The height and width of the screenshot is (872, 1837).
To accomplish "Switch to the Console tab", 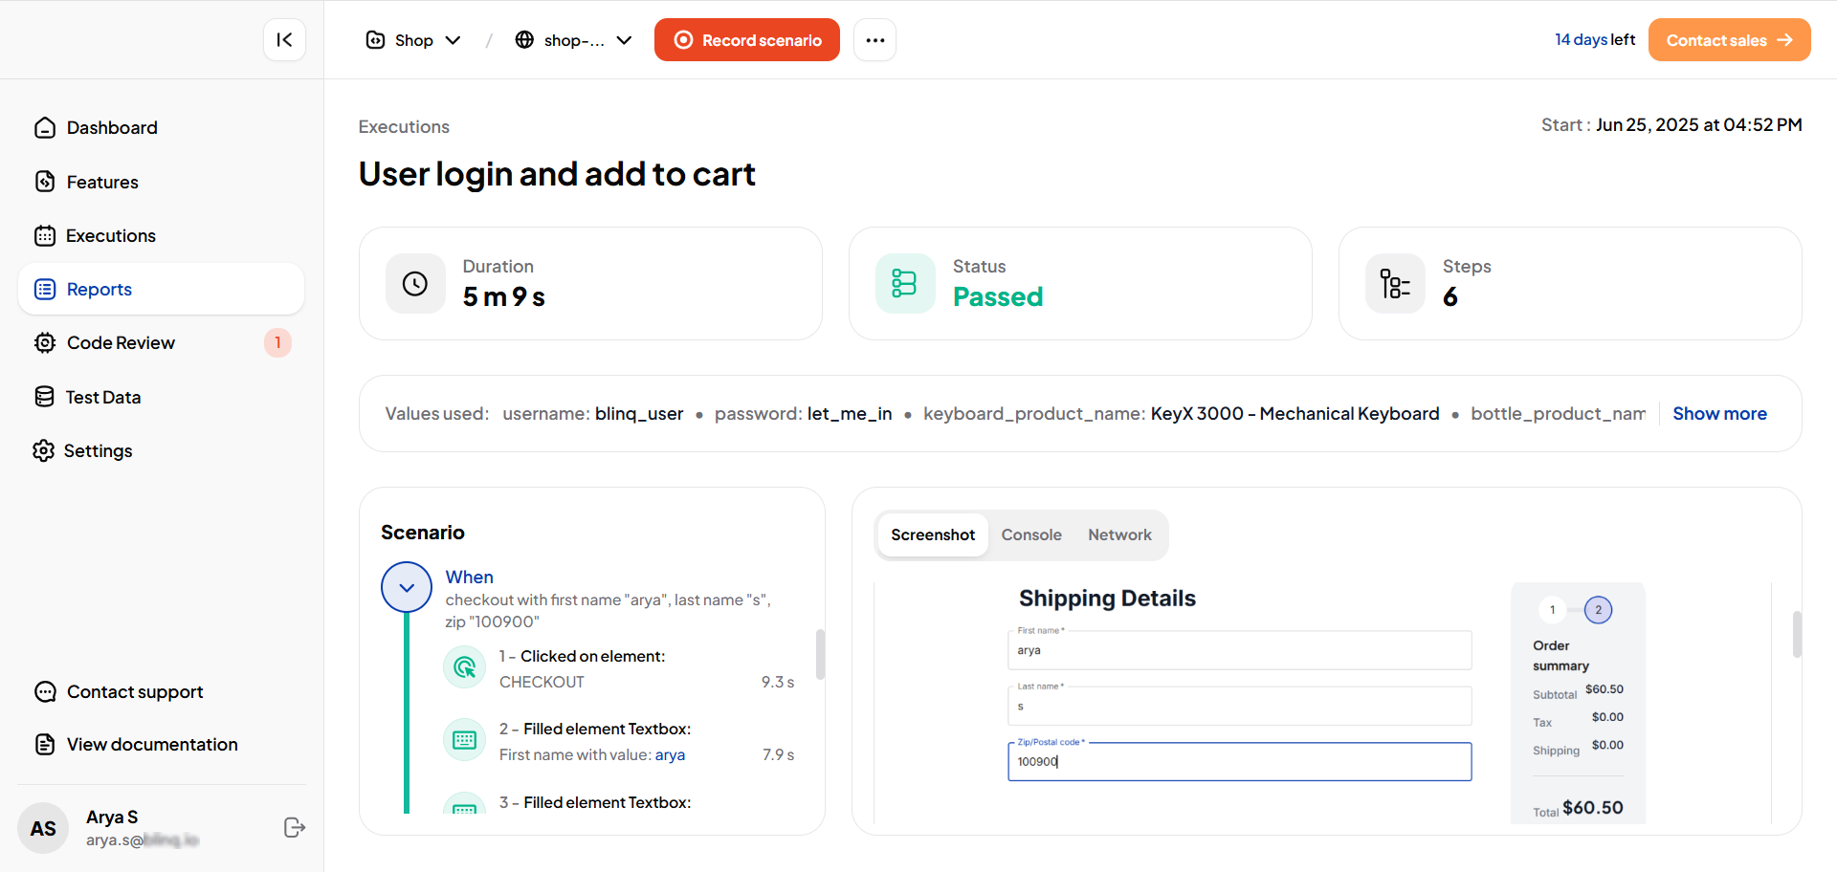I will click(1031, 534).
